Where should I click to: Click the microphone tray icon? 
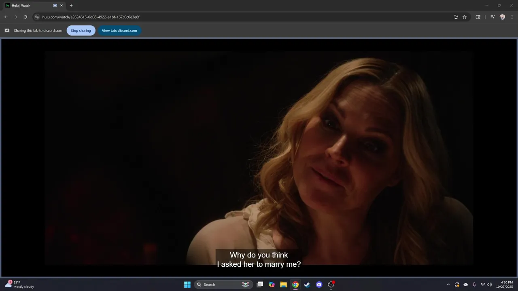(x=474, y=285)
